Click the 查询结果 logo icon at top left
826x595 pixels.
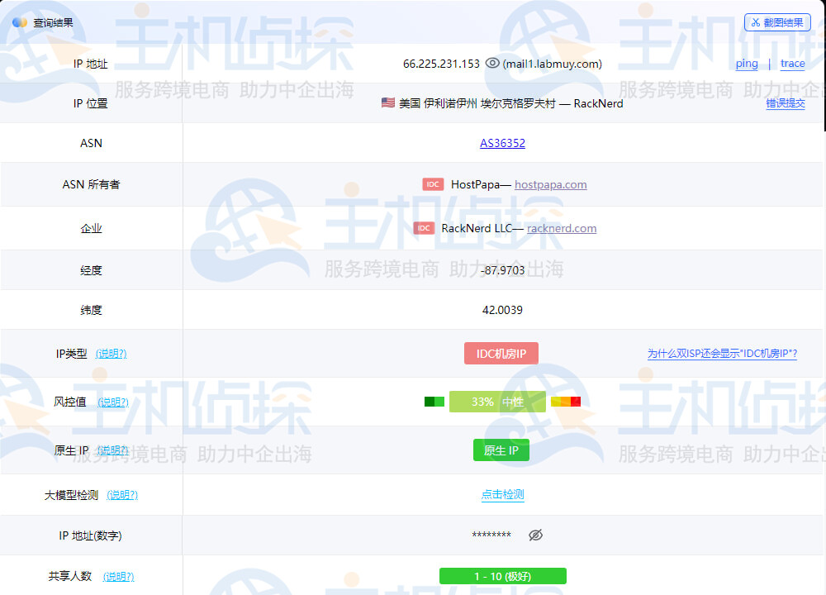(19, 22)
